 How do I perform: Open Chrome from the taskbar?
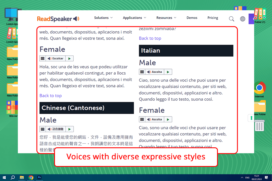point(31,178)
